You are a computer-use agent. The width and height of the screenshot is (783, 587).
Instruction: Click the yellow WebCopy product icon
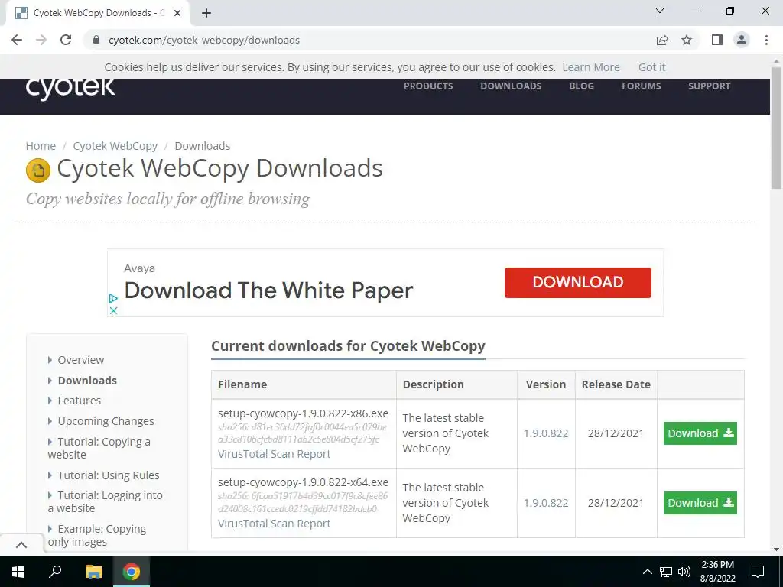(38, 170)
